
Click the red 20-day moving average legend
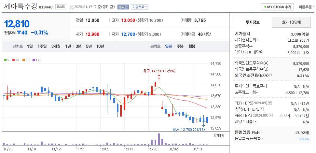pyautogui.click(x=16, y=60)
